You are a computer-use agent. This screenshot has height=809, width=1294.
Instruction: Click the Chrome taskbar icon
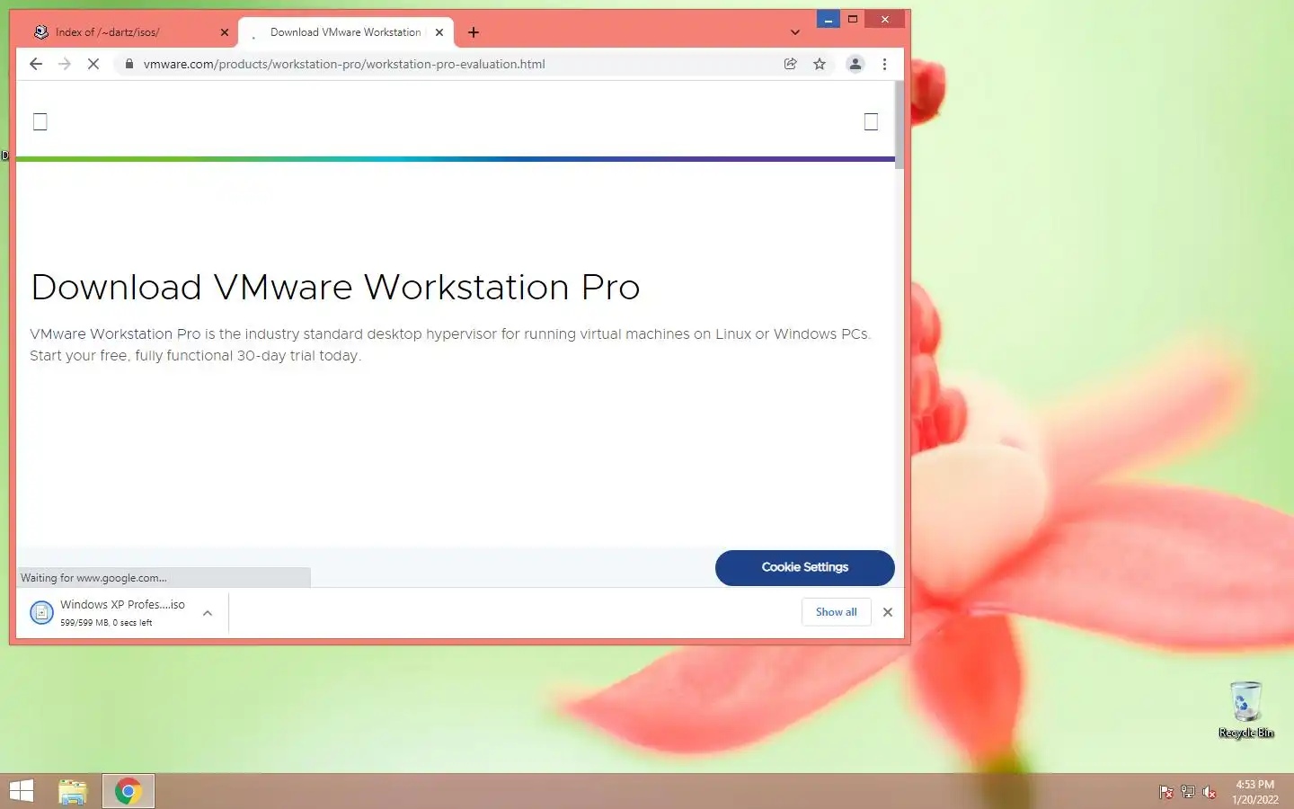pyautogui.click(x=129, y=791)
